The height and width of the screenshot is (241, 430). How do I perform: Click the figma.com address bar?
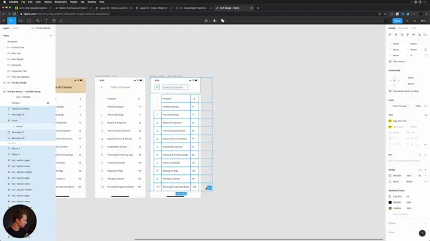[x=198, y=14]
